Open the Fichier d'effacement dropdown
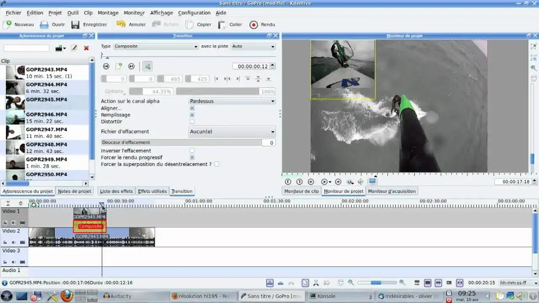This screenshot has width=539, height=303. click(232, 131)
